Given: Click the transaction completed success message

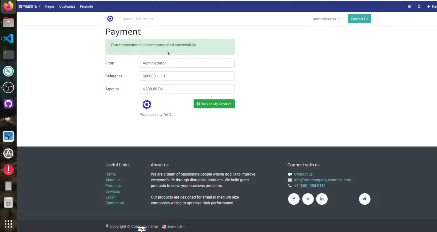Looking at the screenshot, I should (170, 46).
